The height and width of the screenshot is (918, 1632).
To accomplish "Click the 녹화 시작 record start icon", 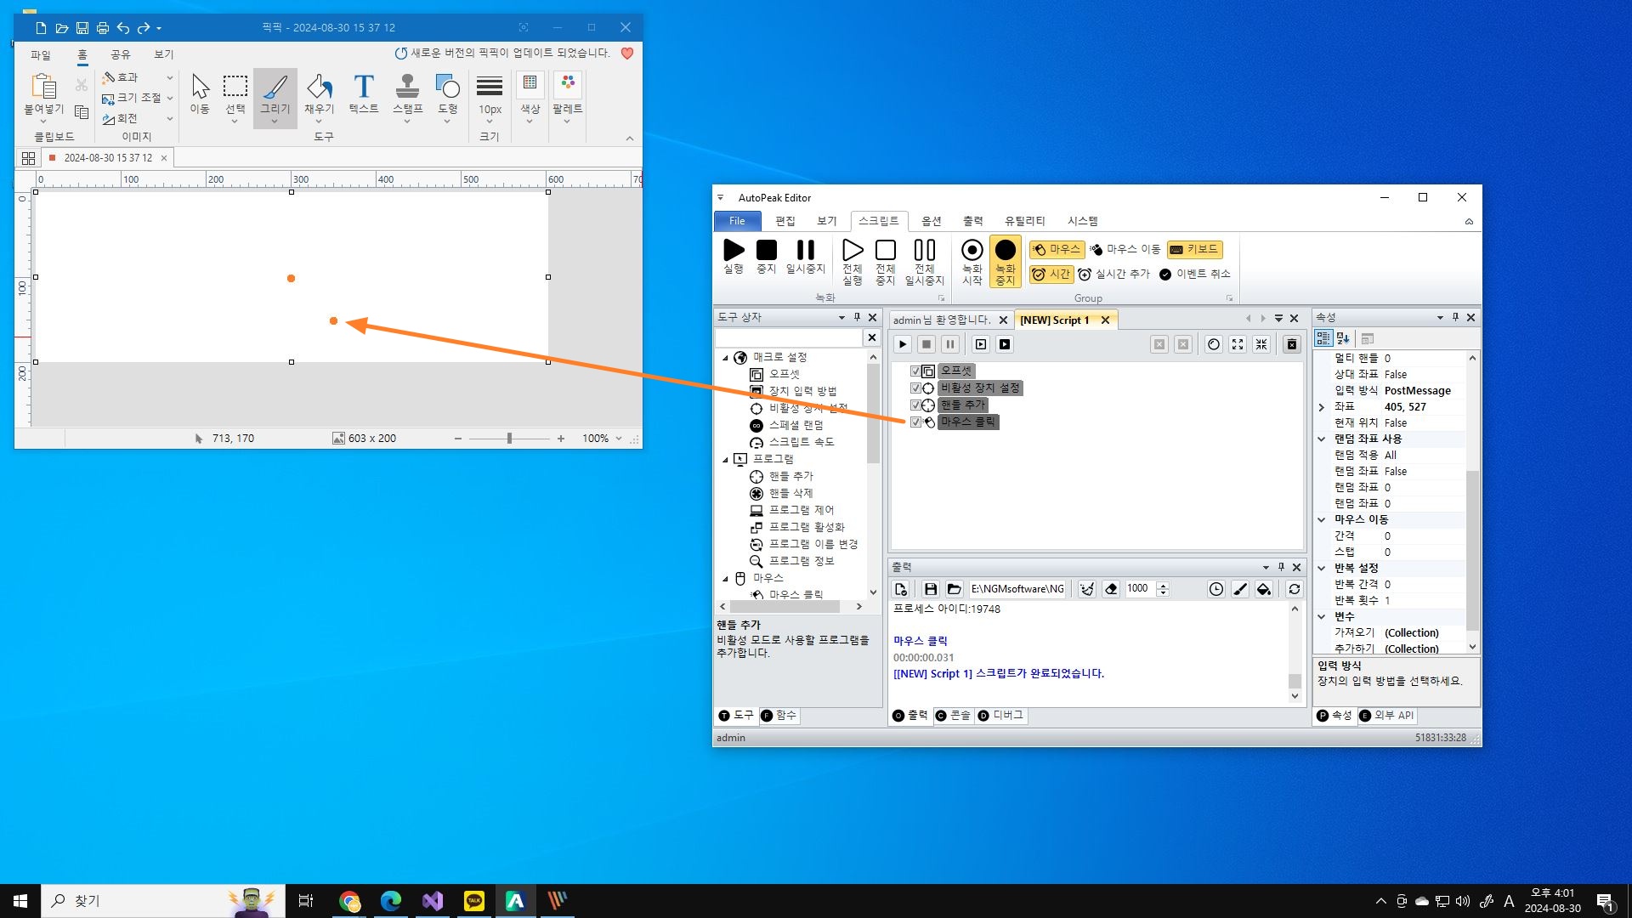I will point(972,251).
